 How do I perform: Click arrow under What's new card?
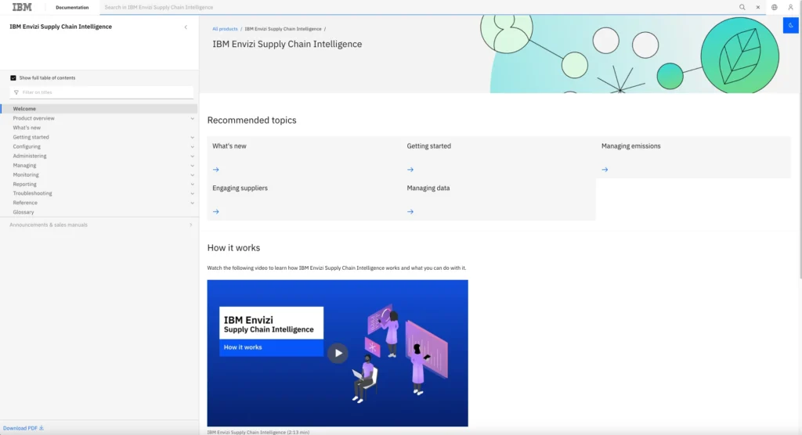click(215, 169)
